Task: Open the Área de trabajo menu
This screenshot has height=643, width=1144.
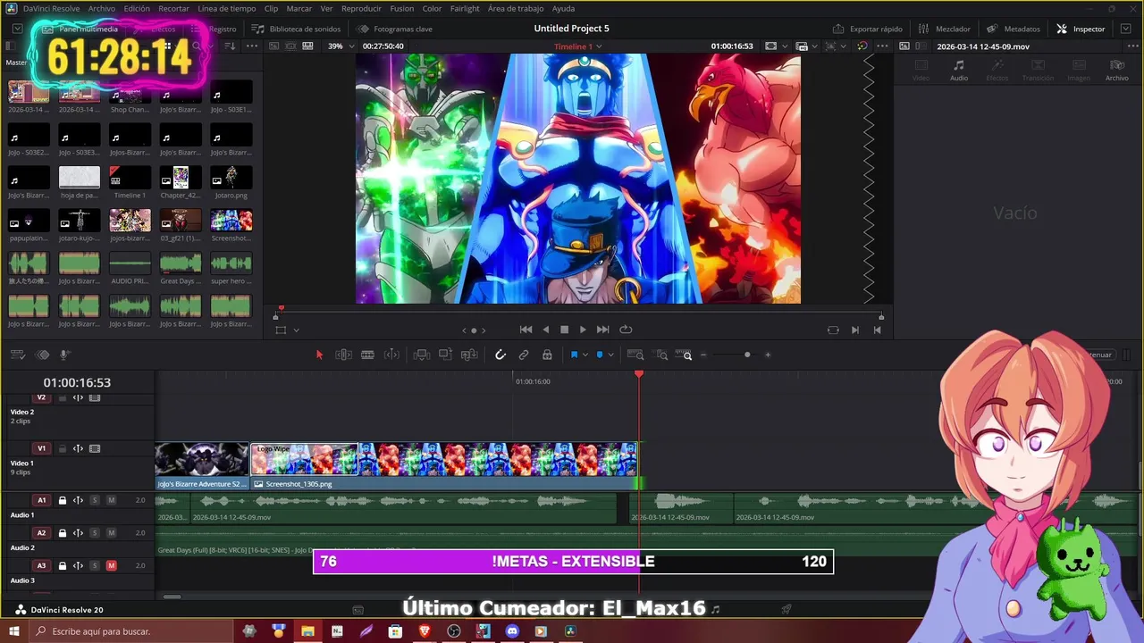Action: point(516,8)
